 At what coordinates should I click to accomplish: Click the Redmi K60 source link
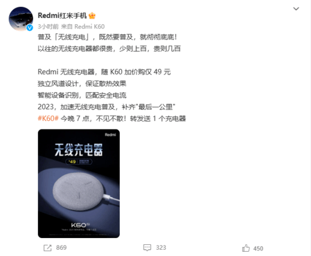(89, 27)
